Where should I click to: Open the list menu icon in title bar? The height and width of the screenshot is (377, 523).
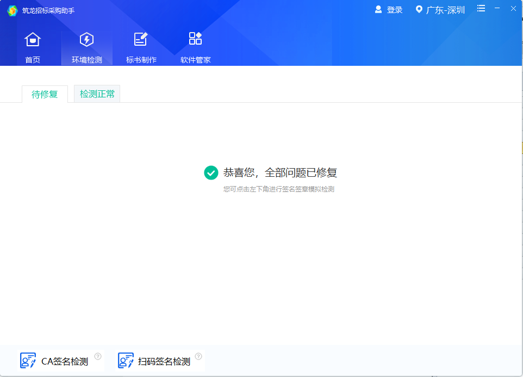tap(481, 8)
